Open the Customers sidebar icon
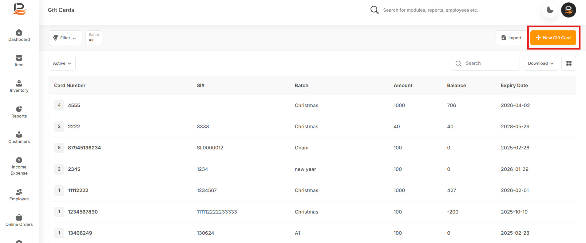 [x=19, y=134]
